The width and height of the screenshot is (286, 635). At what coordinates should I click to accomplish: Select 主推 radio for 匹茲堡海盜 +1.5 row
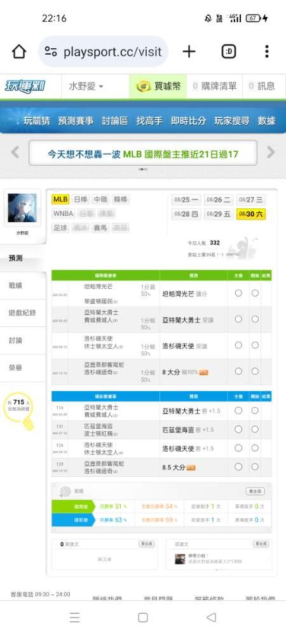point(238,429)
